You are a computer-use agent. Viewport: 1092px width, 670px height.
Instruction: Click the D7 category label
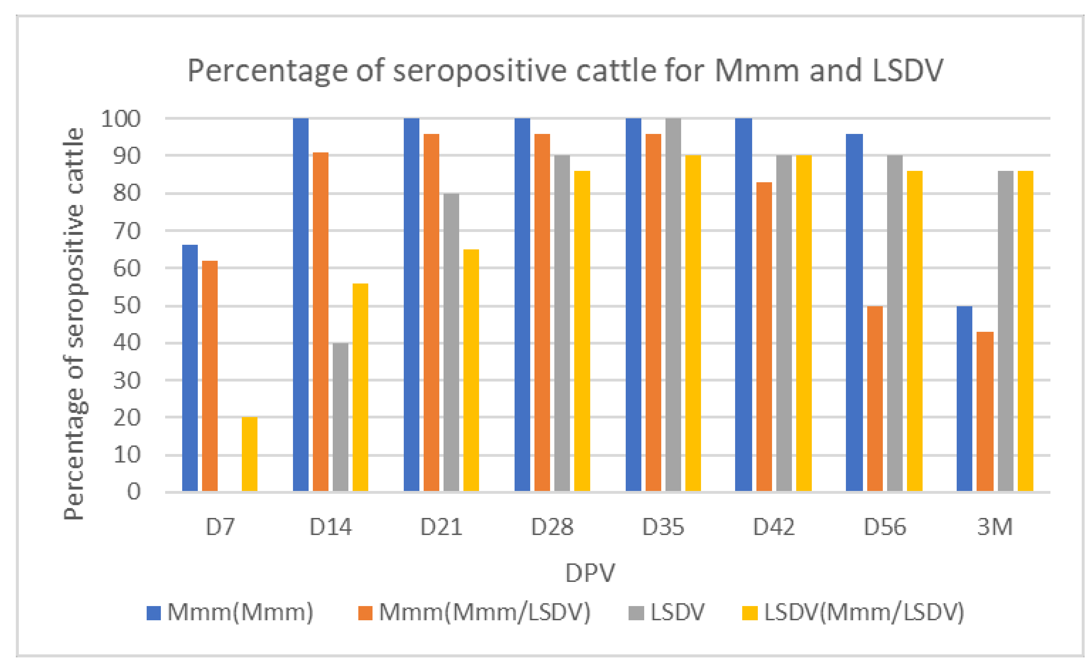220,527
